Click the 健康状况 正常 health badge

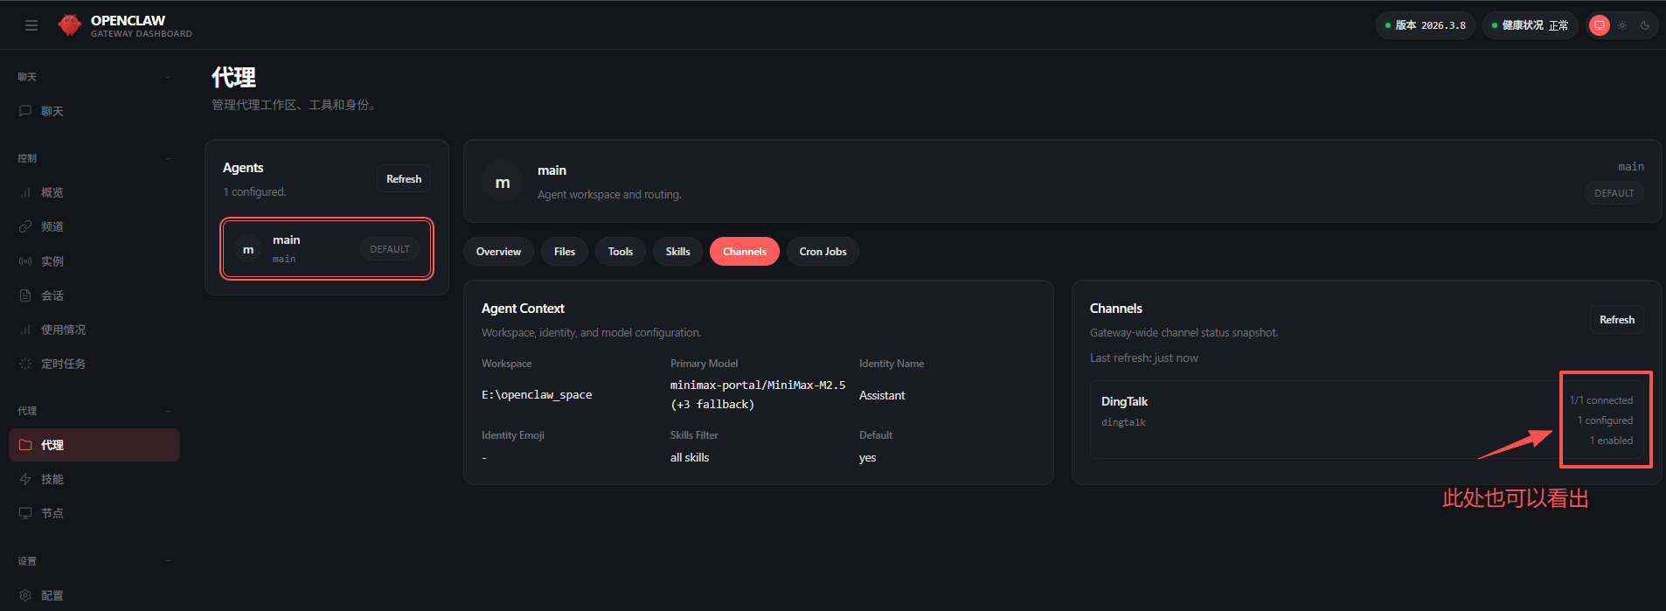tap(1530, 25)
